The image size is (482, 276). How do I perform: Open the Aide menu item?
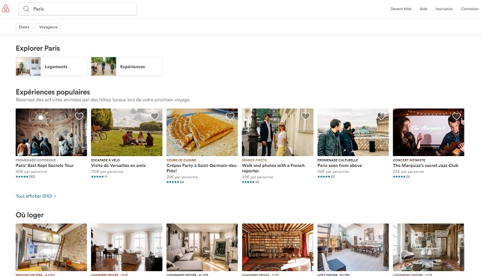424,9
